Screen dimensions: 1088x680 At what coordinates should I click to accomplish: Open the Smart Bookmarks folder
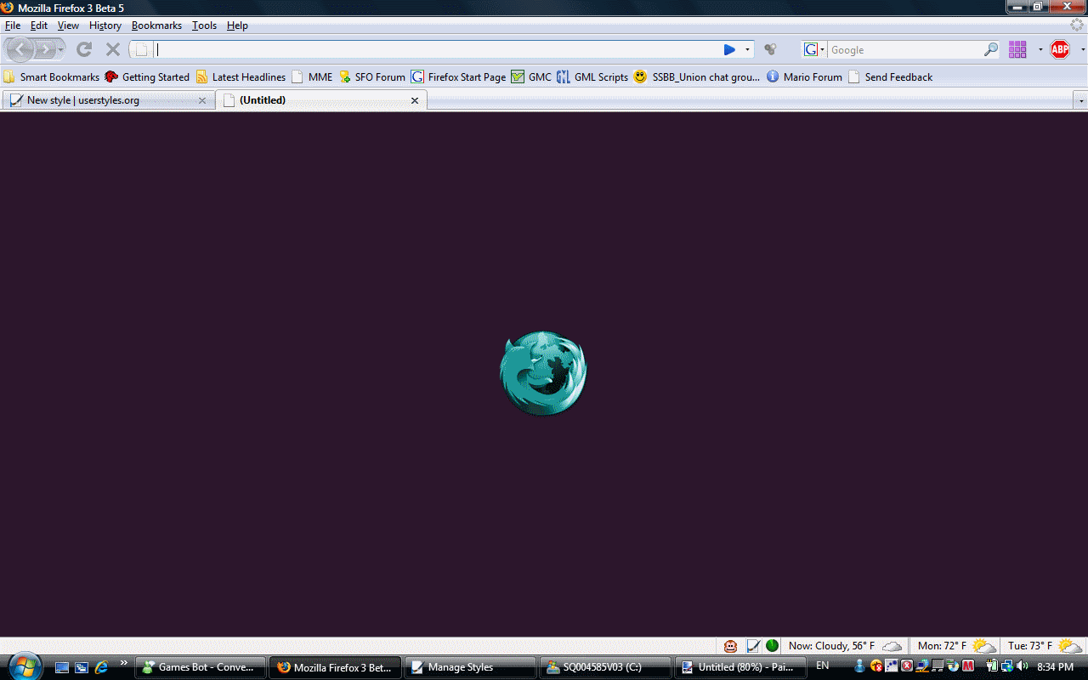pyautogui.click(x=52, y=76)
